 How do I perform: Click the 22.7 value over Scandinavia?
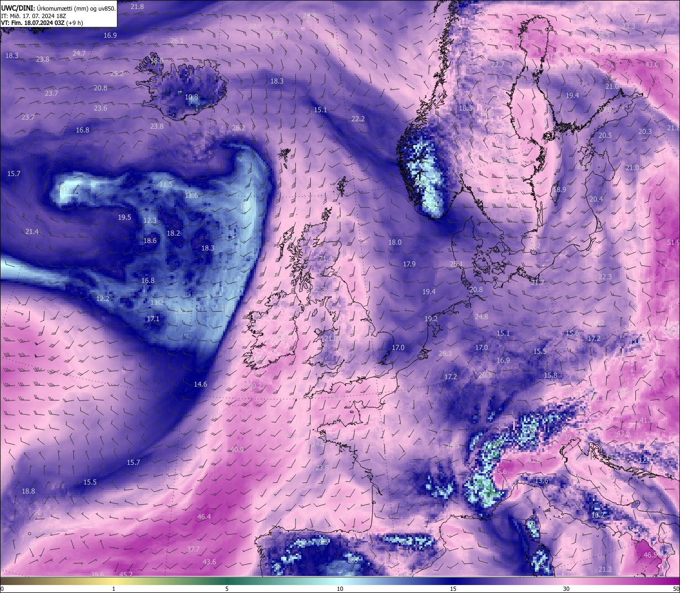(x=498, y=64)
